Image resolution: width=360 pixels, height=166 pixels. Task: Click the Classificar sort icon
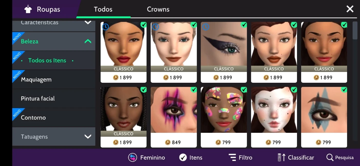pyautogui.click(x=282, y=158)
